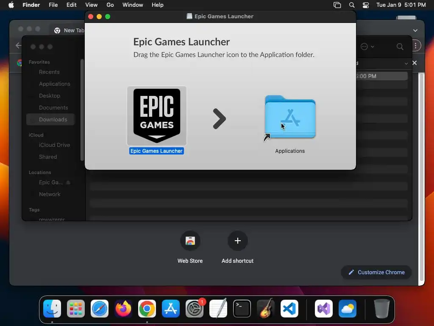Viewport: 434px width, 326px height.
Task: Click the Epic Games Launcher file label
Action: (x=156, y=151)
